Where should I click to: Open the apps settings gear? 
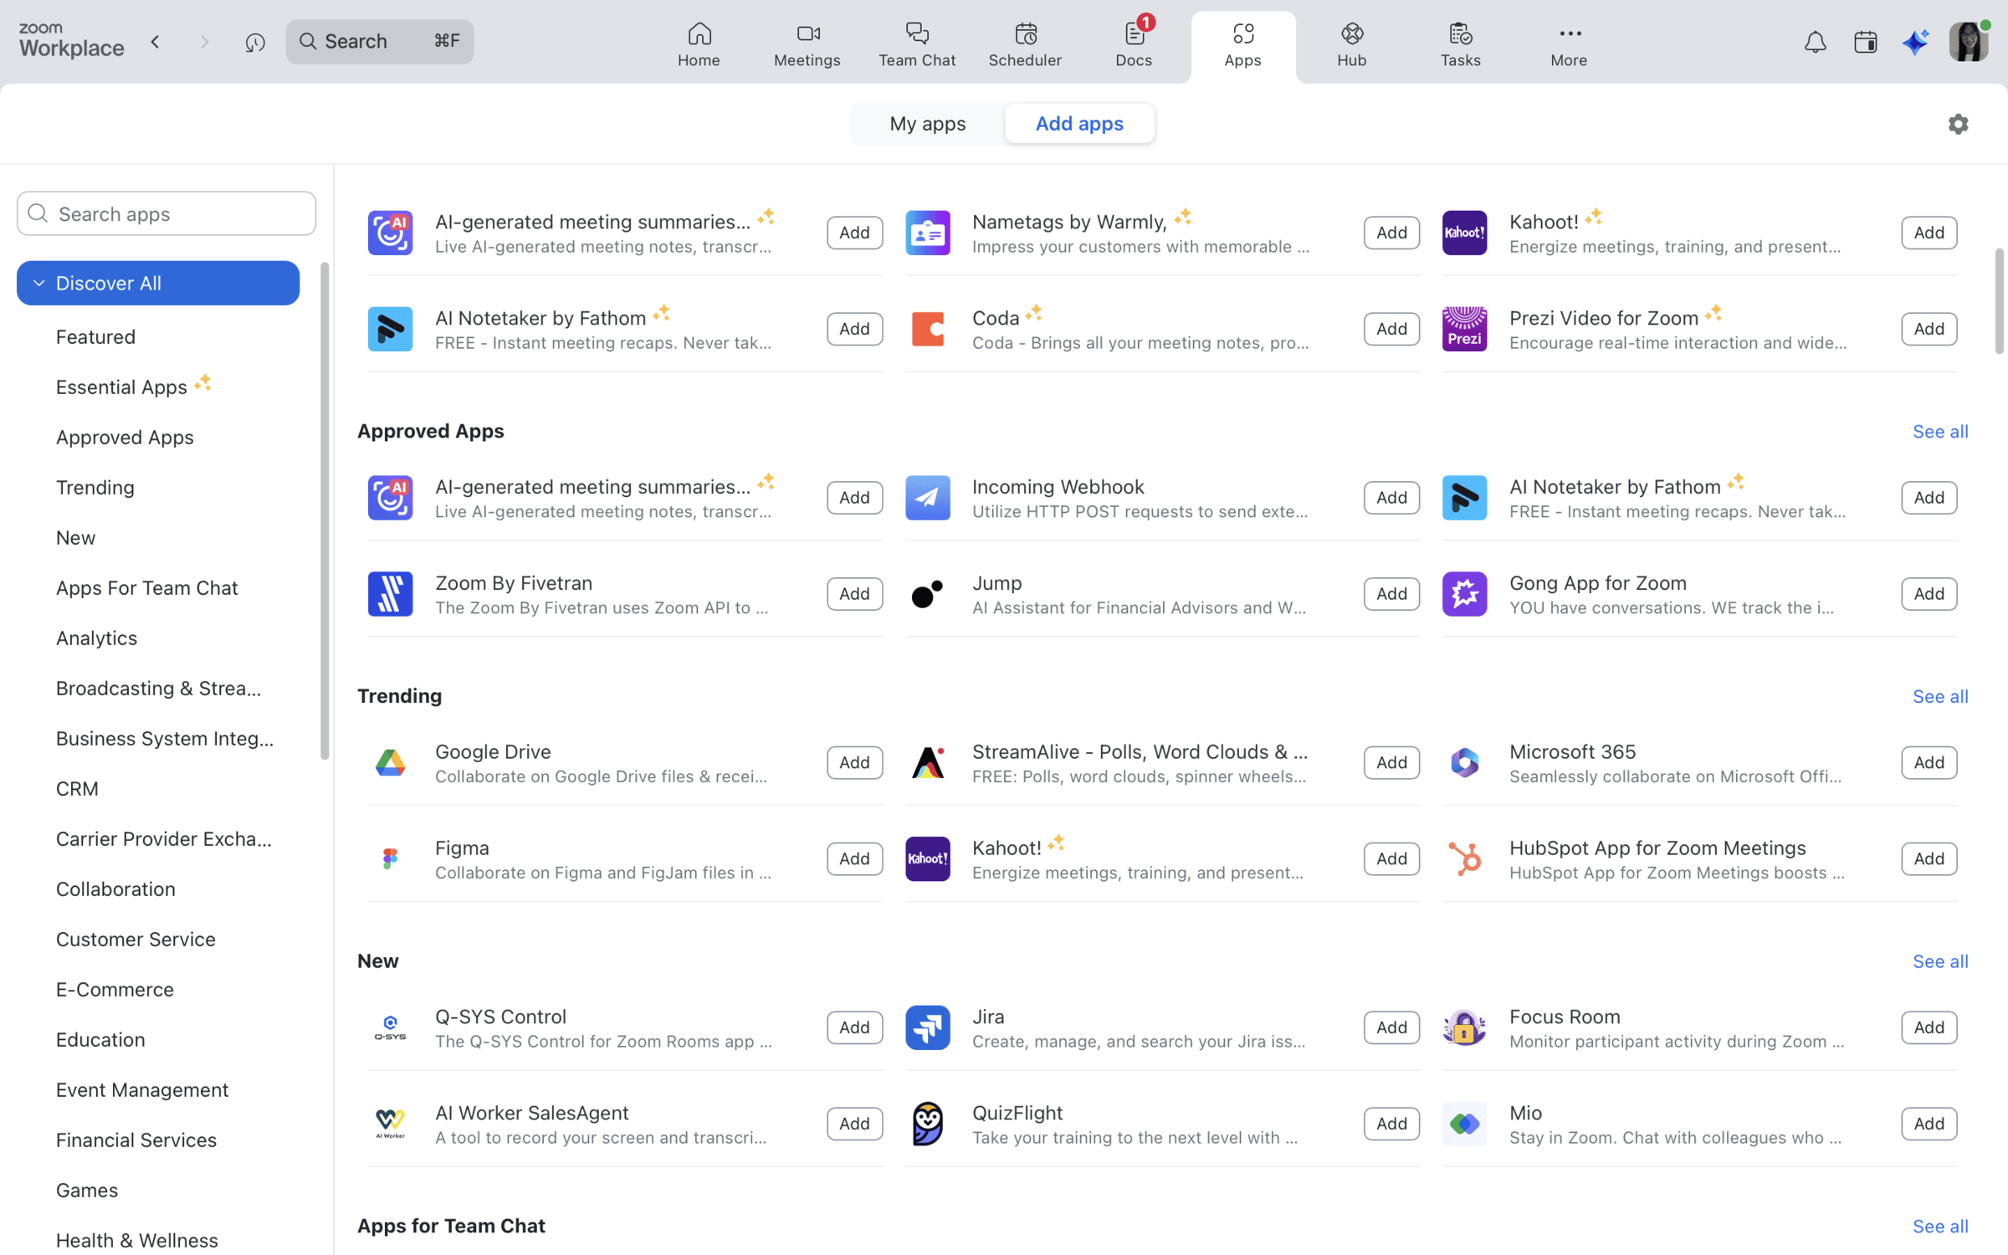[1958, 123]
